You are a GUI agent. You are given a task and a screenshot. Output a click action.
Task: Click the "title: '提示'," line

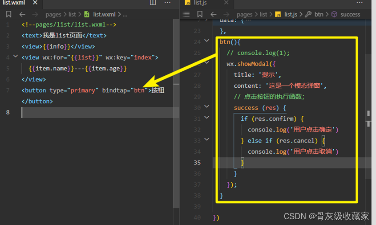tap(257, 75)
